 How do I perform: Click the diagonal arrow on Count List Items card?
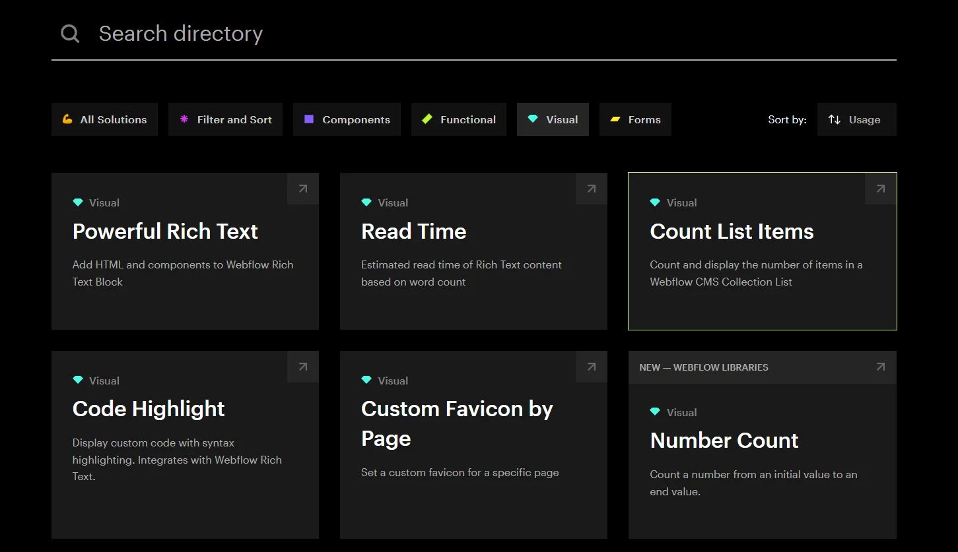pyautogui.click(x=879, y=189)
